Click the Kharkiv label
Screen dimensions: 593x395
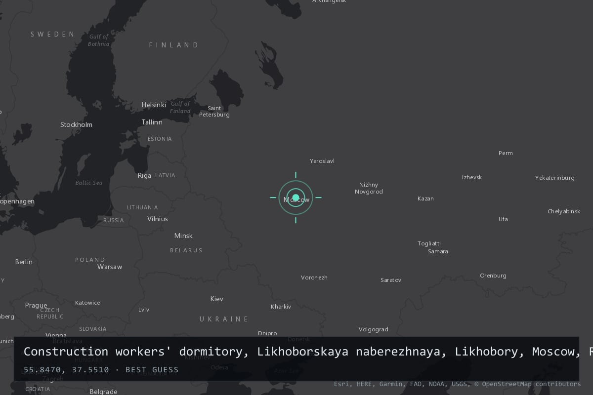pyautogui.click(x=281, y=307)
